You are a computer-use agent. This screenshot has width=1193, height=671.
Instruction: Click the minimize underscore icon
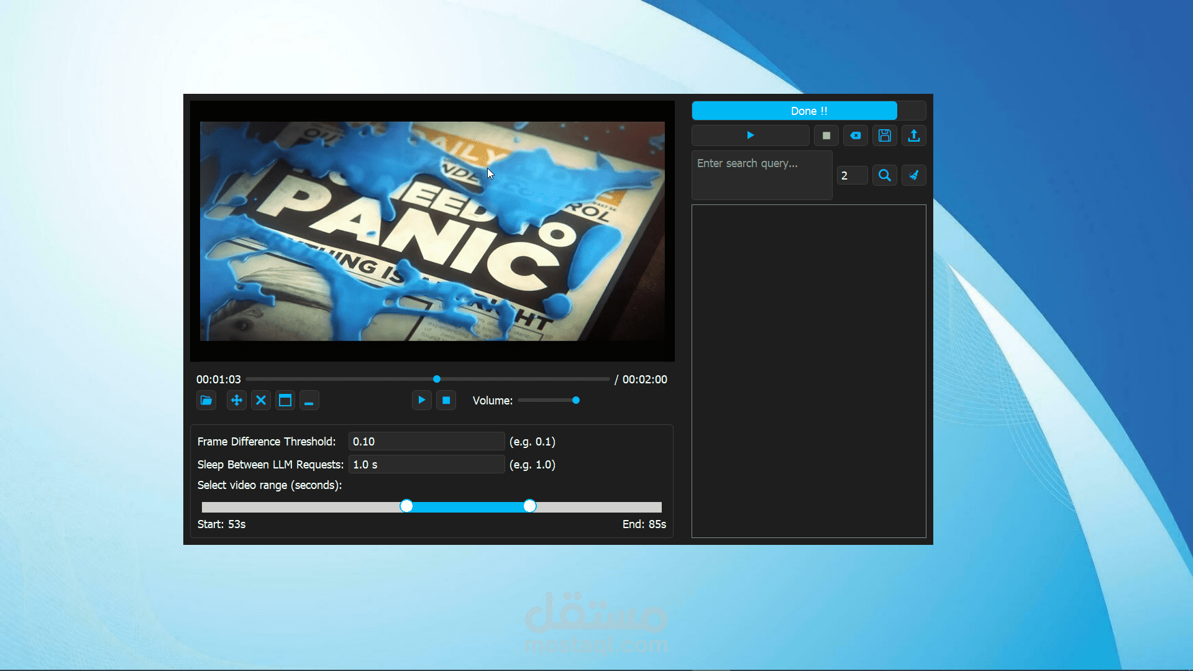[x=309, y=400]
